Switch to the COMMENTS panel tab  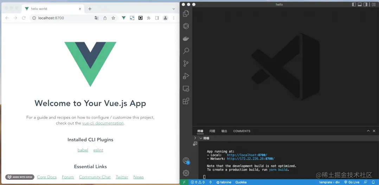242,131
